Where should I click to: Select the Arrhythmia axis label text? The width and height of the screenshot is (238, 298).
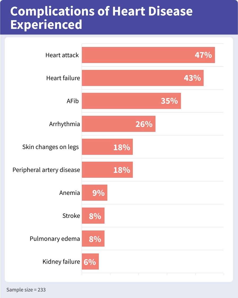65,124
